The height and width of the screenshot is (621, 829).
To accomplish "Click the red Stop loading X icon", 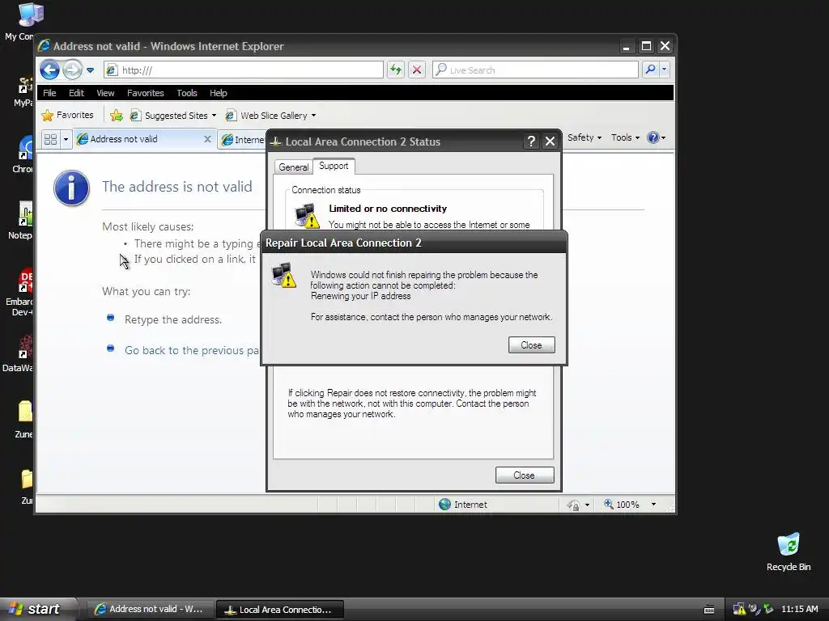I will [417, 70].
